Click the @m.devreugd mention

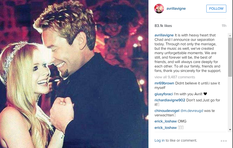pos(192,111)
